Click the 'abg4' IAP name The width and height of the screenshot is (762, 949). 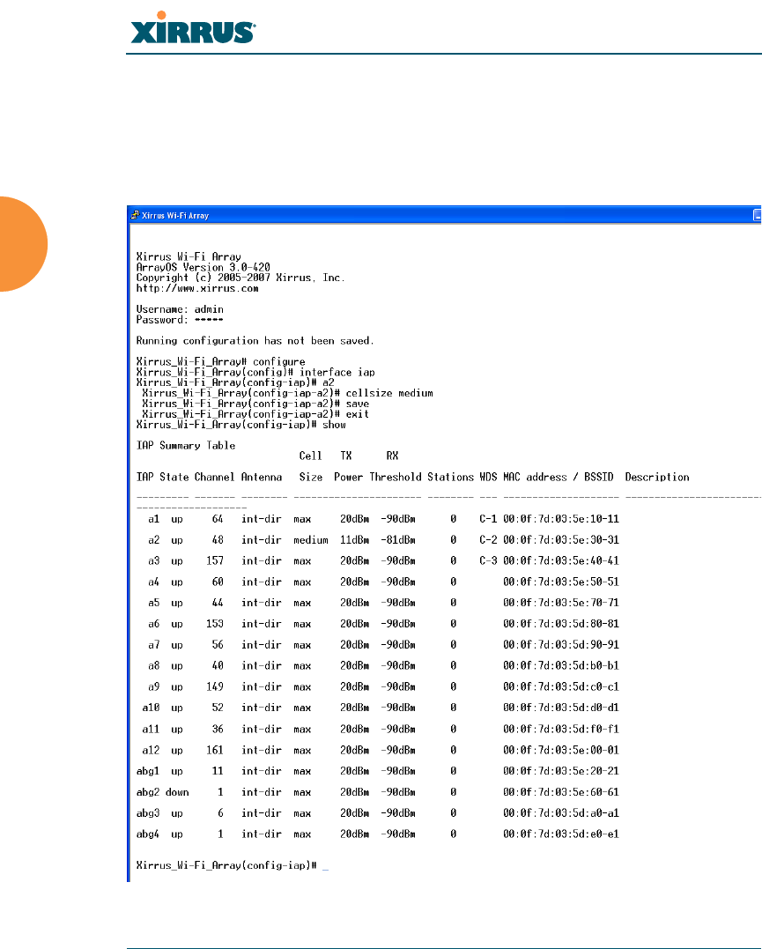click(148, 834)
